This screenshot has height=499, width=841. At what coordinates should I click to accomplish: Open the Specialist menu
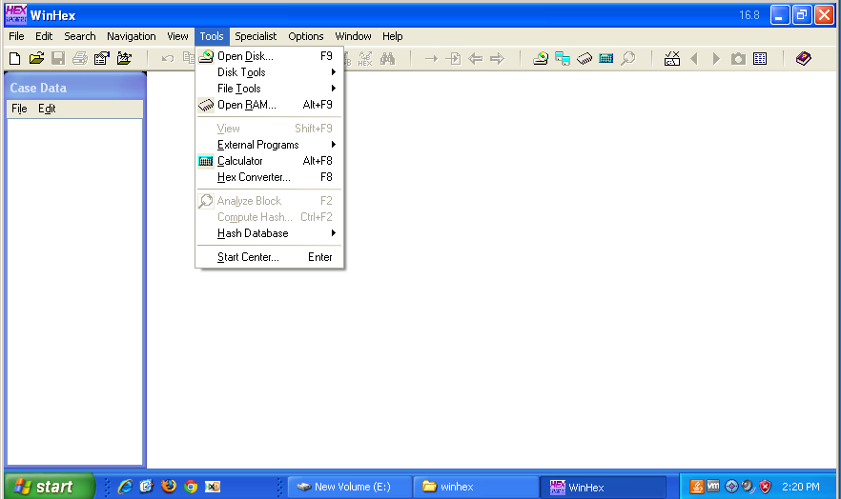[256, 36]
